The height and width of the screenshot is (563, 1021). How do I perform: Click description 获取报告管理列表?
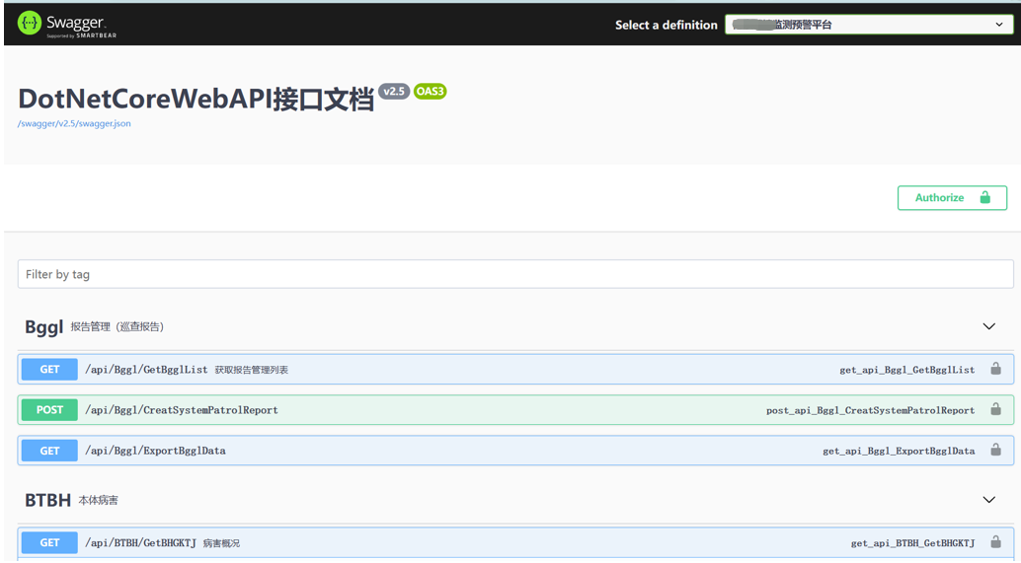pos(252,370)
